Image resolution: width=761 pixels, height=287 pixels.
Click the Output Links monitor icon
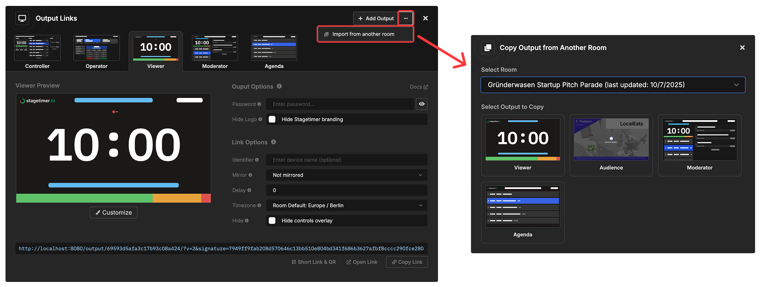(x=22, y=18)
